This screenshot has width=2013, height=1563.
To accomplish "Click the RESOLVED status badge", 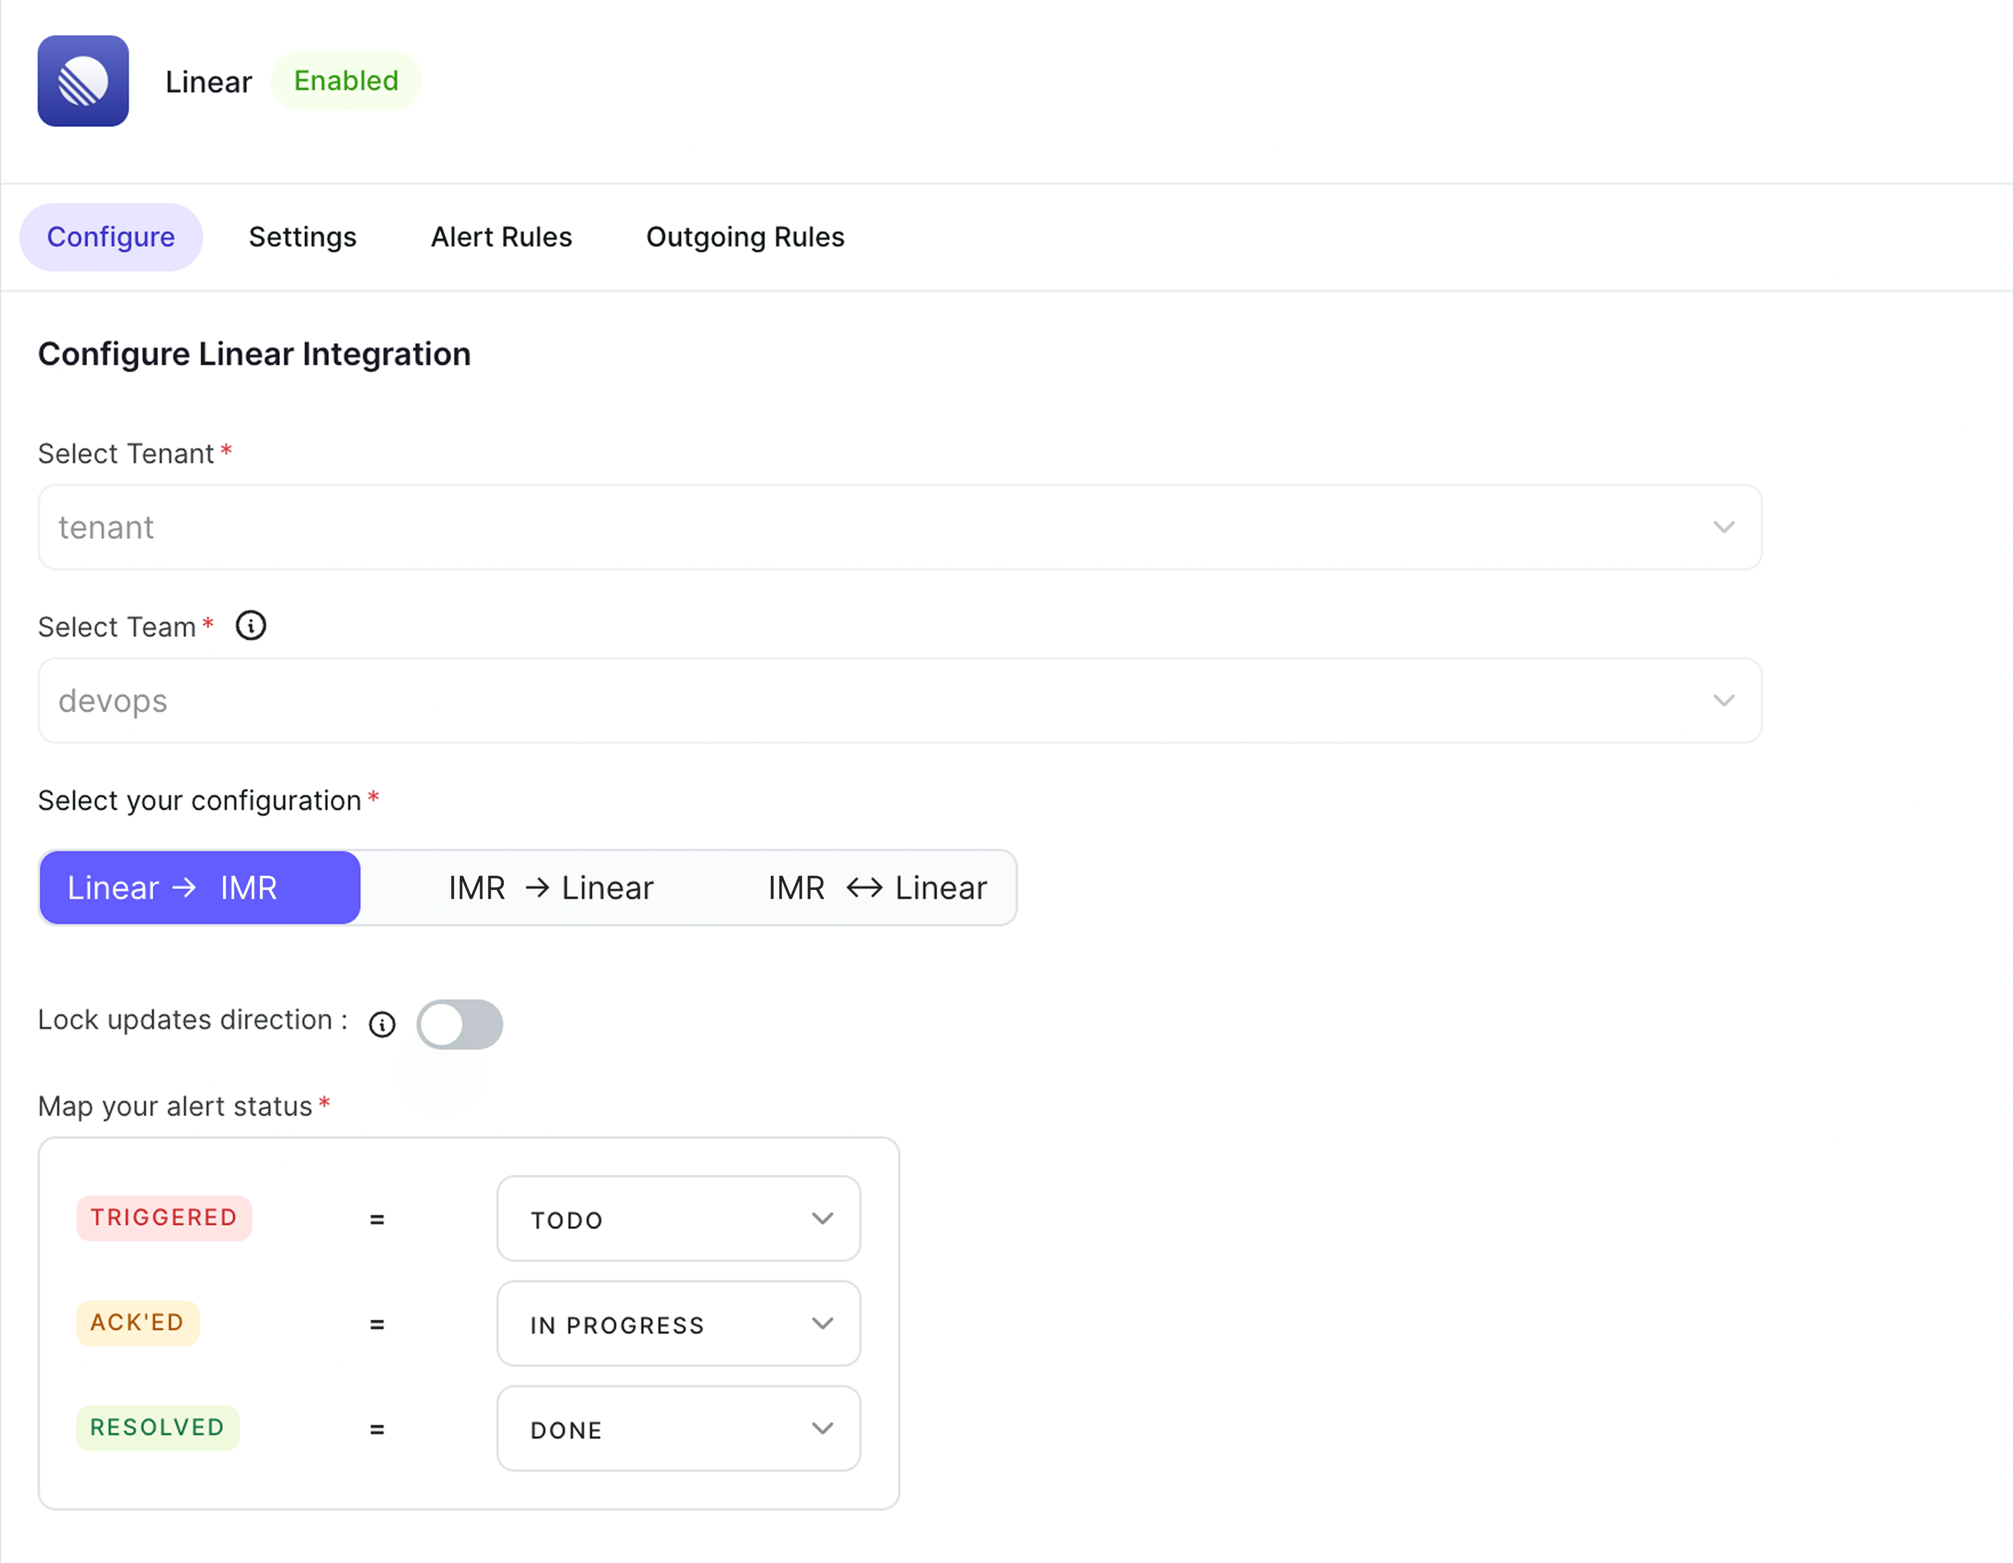I will click(157, 1428).
